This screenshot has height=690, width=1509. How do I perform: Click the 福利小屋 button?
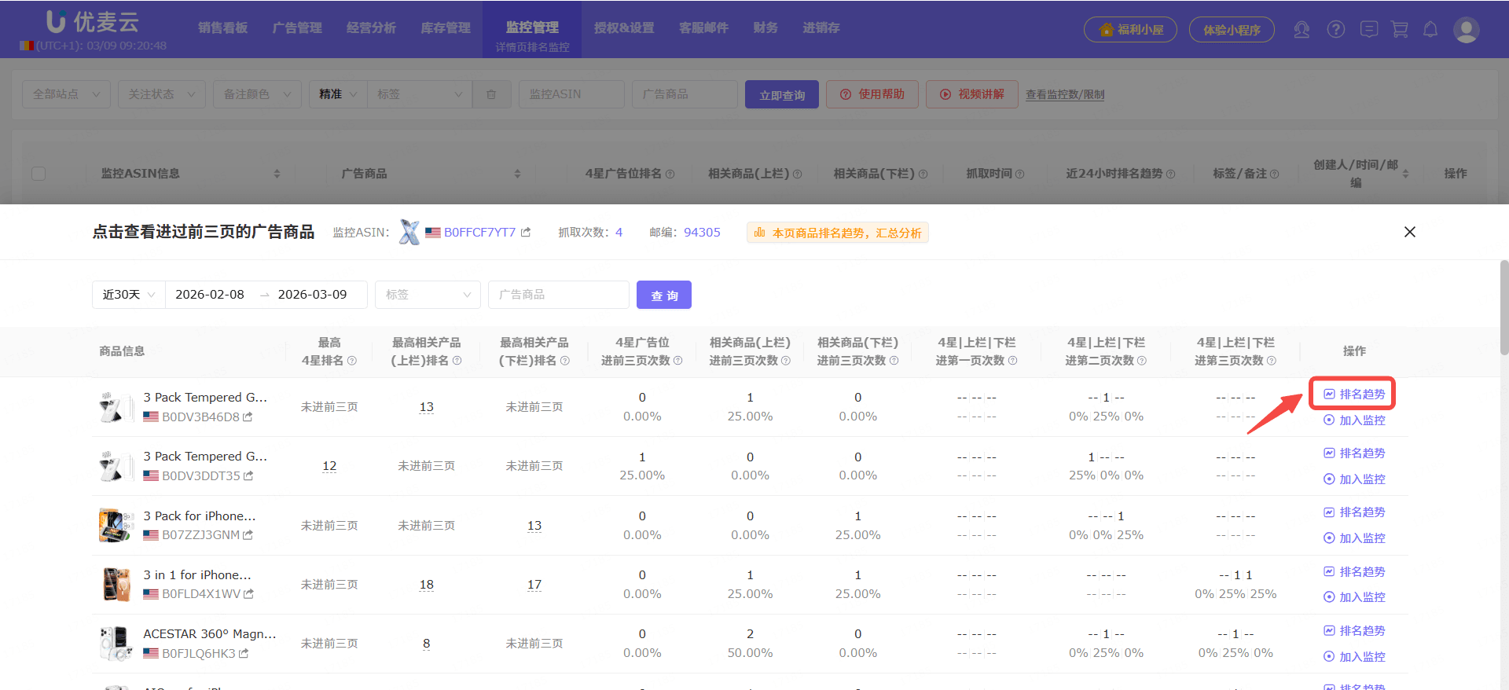[1130, 30]
